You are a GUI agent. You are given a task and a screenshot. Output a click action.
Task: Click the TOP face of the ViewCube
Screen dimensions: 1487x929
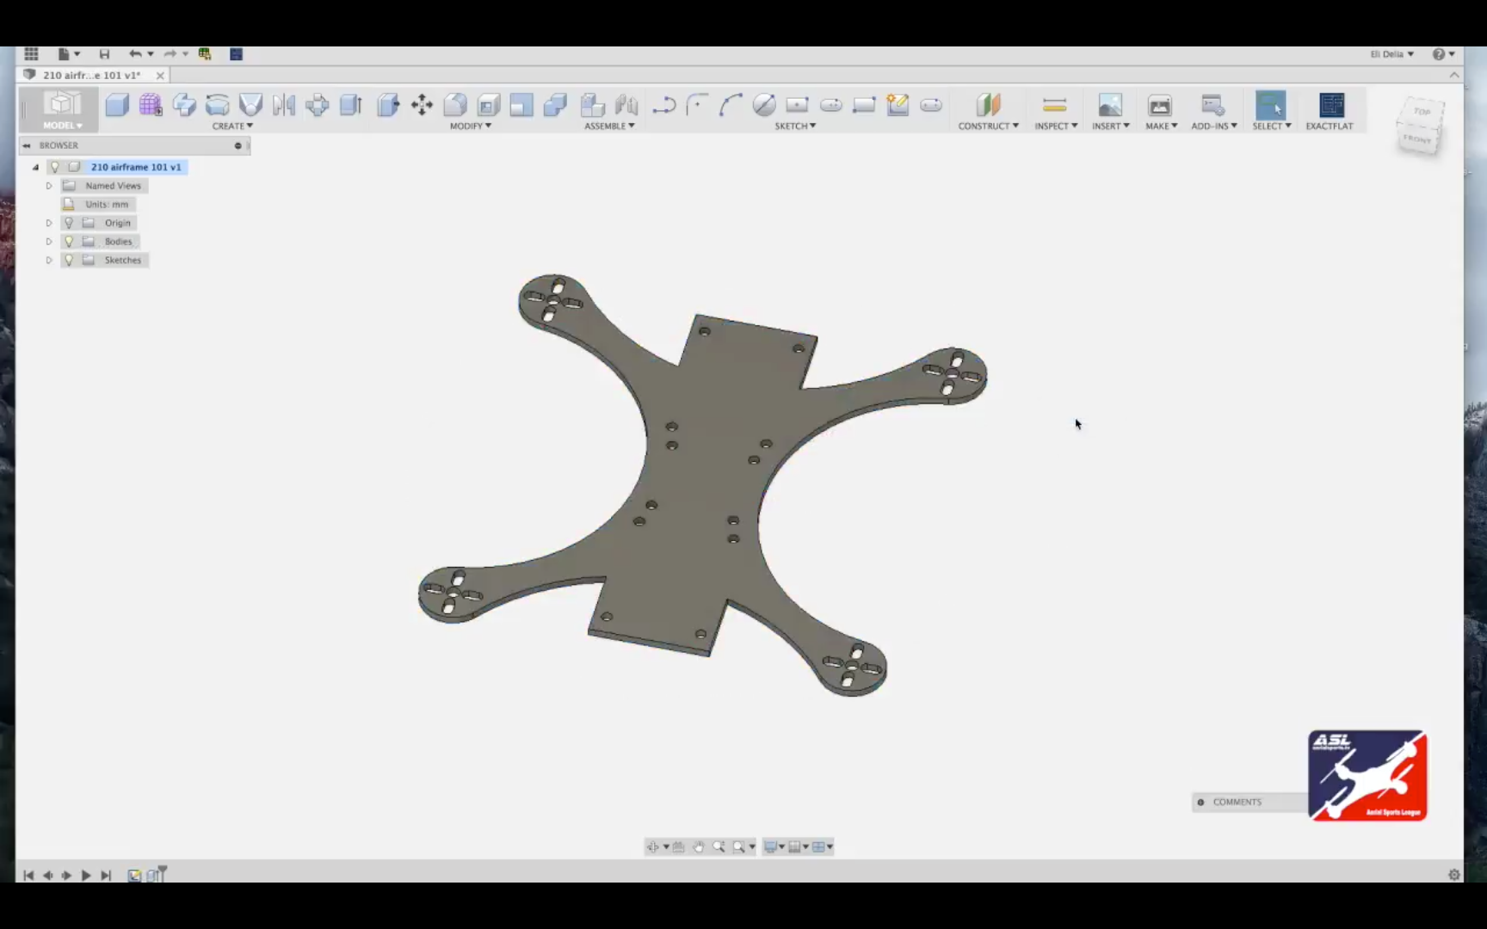(1422, 113)
